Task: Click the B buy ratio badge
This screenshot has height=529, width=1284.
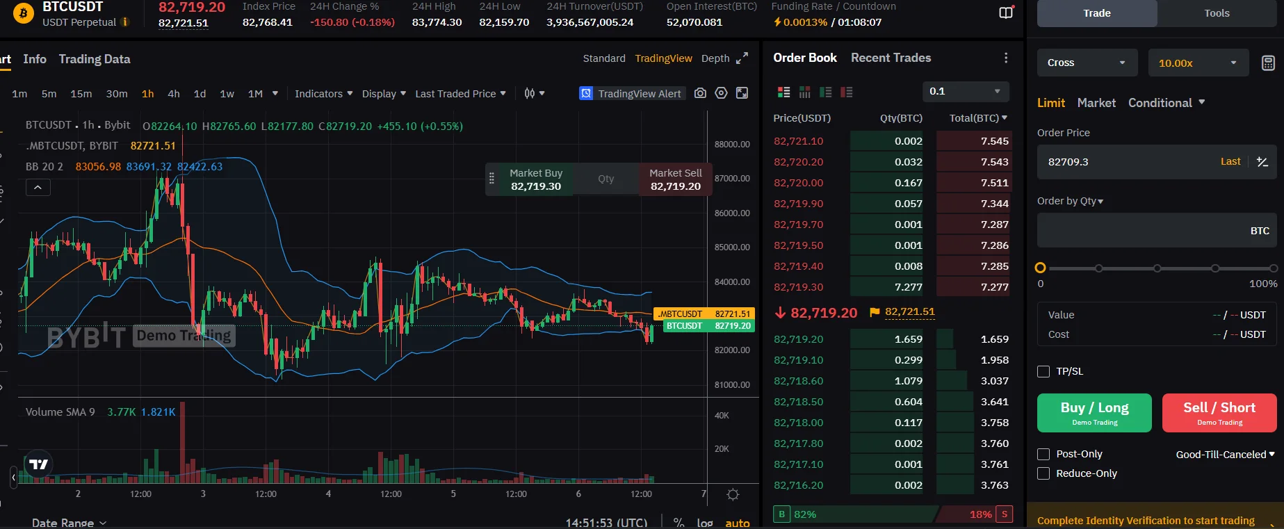Action: coord(781,514)
